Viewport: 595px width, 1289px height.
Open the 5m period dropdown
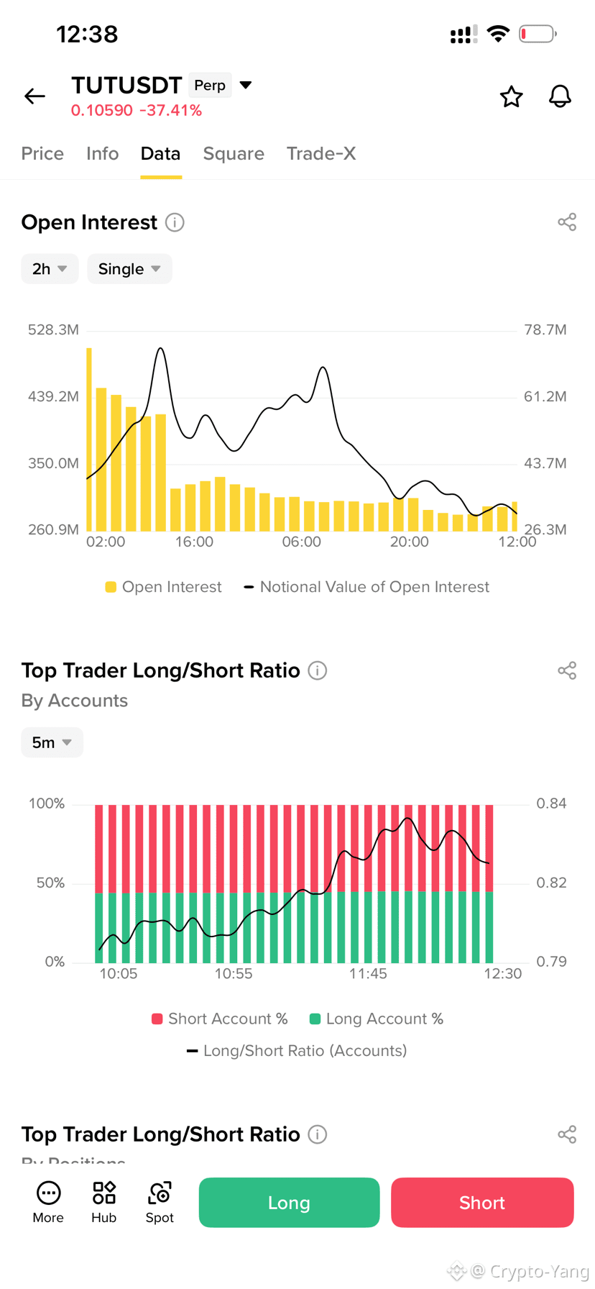tap(52, 742)
